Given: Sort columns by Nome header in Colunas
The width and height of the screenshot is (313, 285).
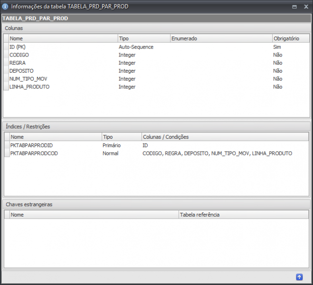Looking at the screenshot, I should 63,38.
